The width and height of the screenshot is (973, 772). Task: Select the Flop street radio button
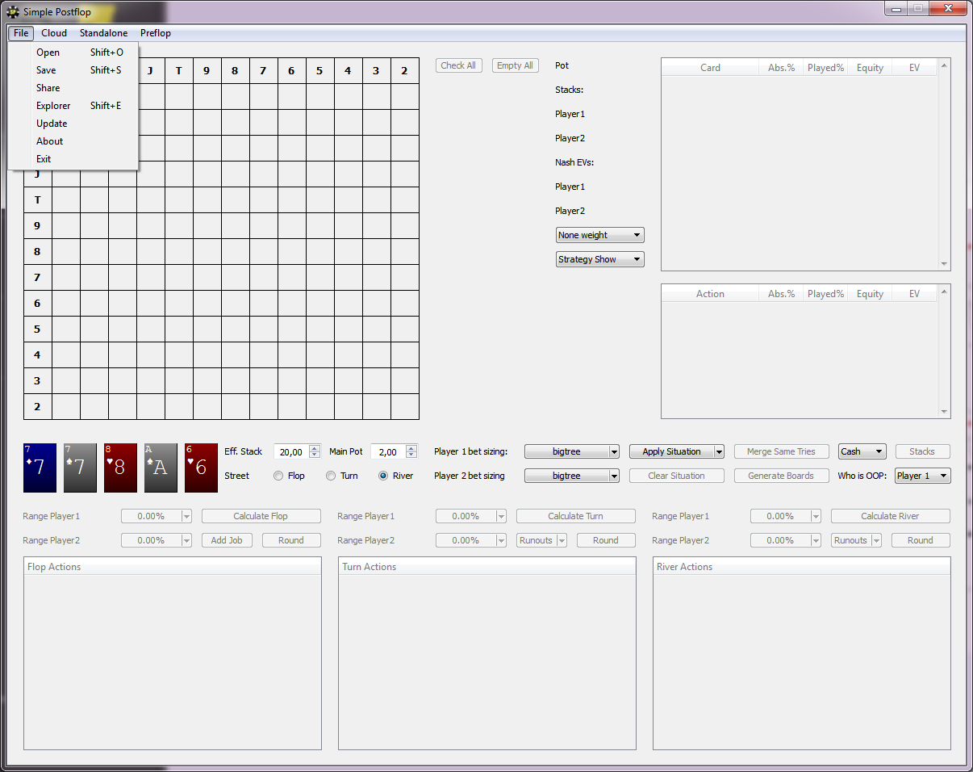pyautogui.click(x=278, y=476)
